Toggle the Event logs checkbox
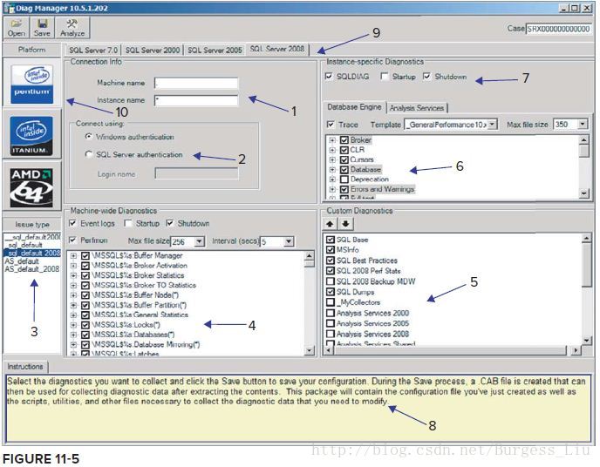 (x=72, y=223)
